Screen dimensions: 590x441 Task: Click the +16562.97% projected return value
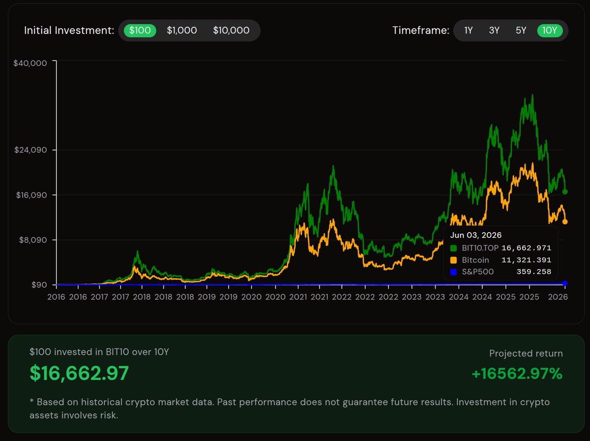pos(517,374)
